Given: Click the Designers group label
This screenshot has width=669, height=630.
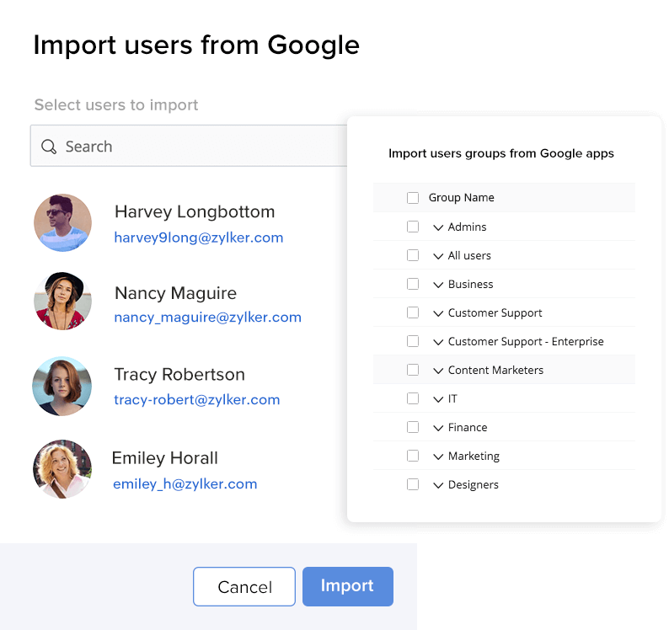Looking at the screenshot, I should coord(474,484).
